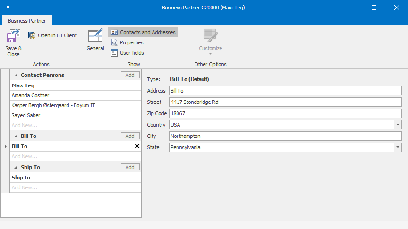Open the Country dropdown

click(x=398, y=125)
